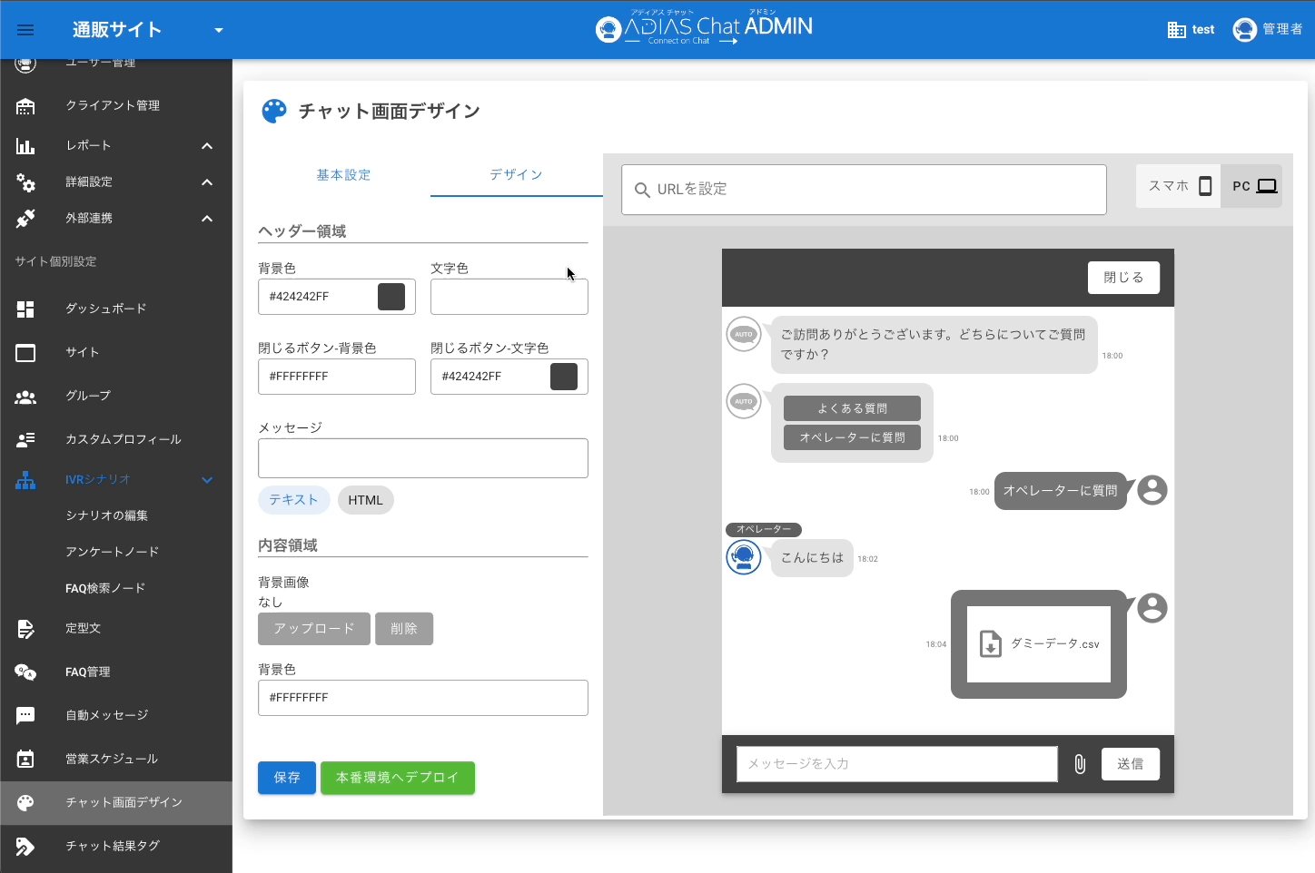1315x873 pixels.
Task: Open the hamburger navigation menu
Action: [25, 30]
